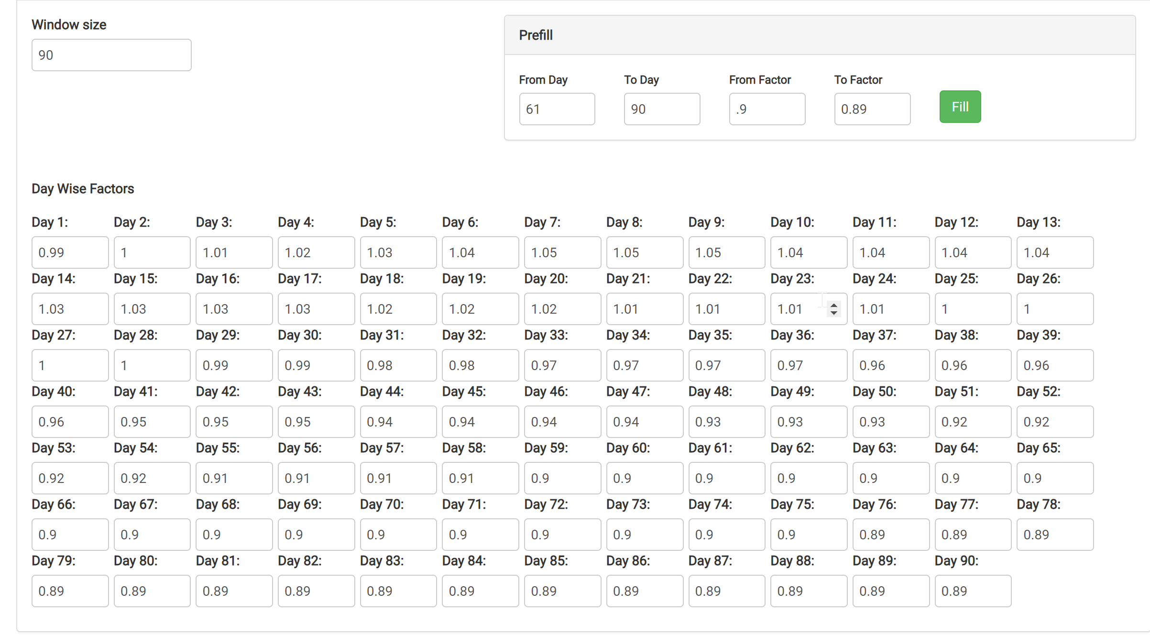Click the Day 76 factor input
The height and width of the screenshot is (635, 1150).
890,535
